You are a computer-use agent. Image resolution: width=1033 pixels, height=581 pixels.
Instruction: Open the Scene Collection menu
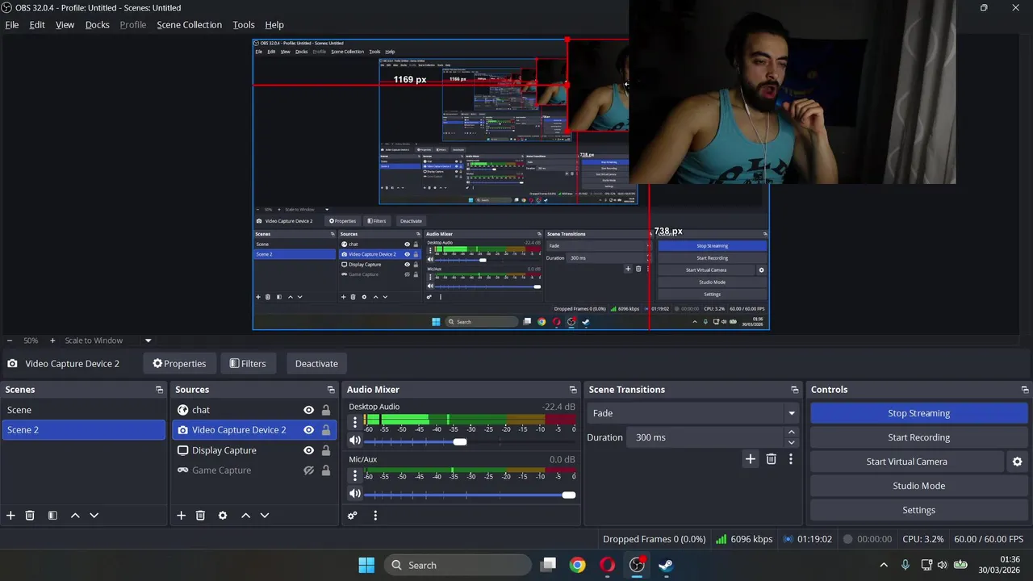189,25
